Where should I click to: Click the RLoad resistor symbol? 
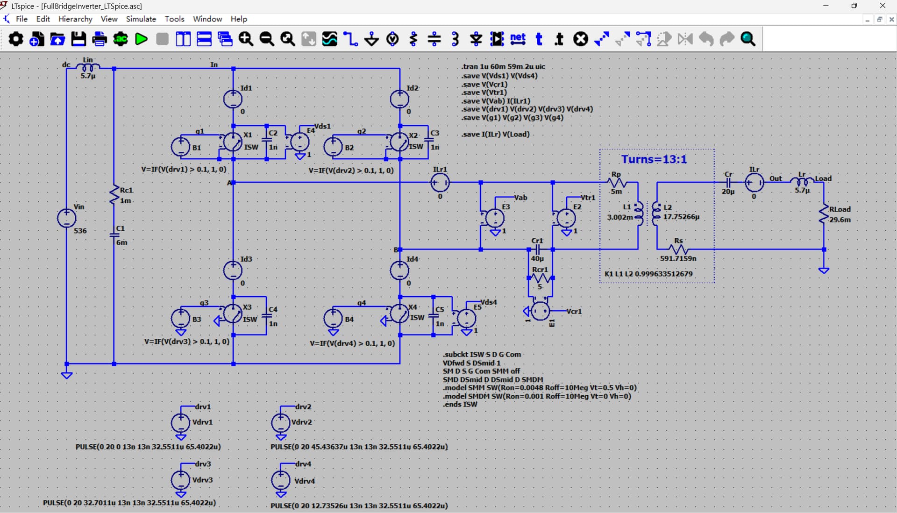[x=824, y=214]
